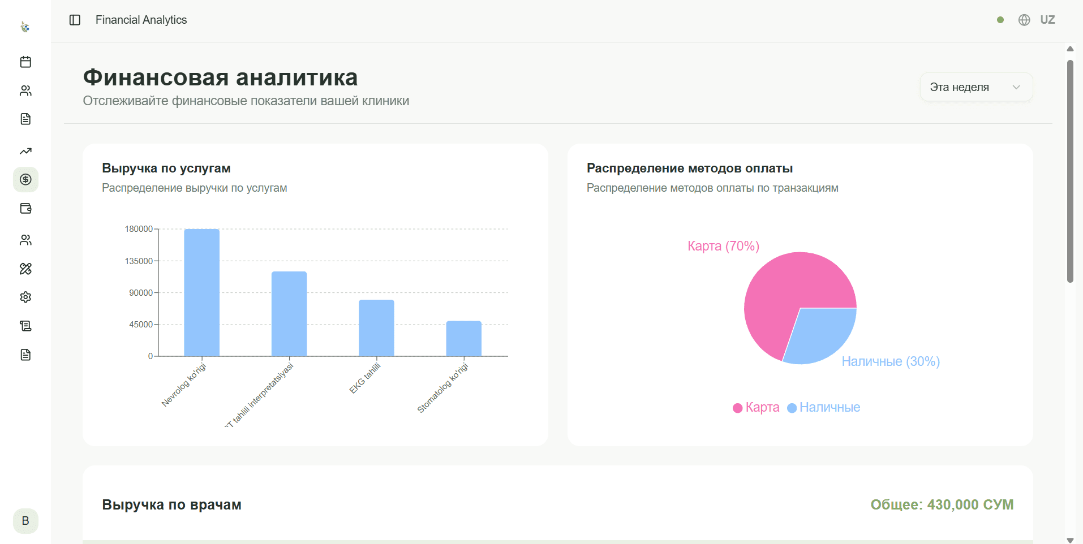Open the people icon just below the wallet

[25, 240]
